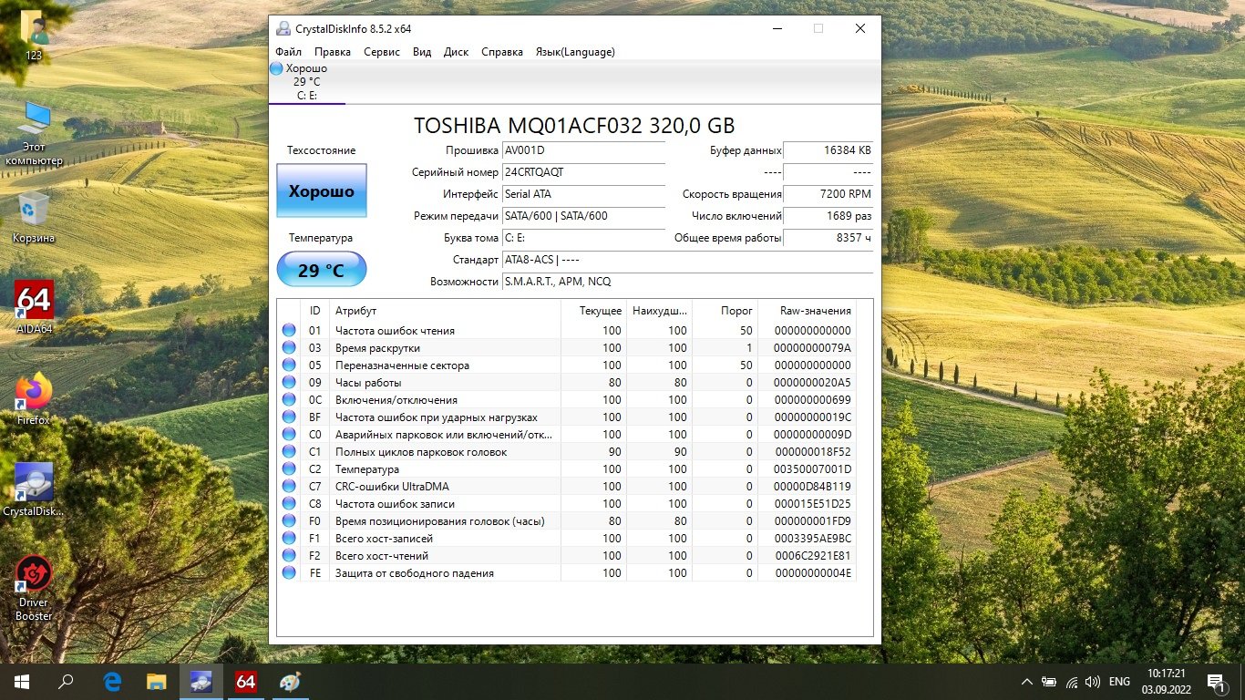Click the Хорошо health status button

pyautogui.click(x=322, y=191)
